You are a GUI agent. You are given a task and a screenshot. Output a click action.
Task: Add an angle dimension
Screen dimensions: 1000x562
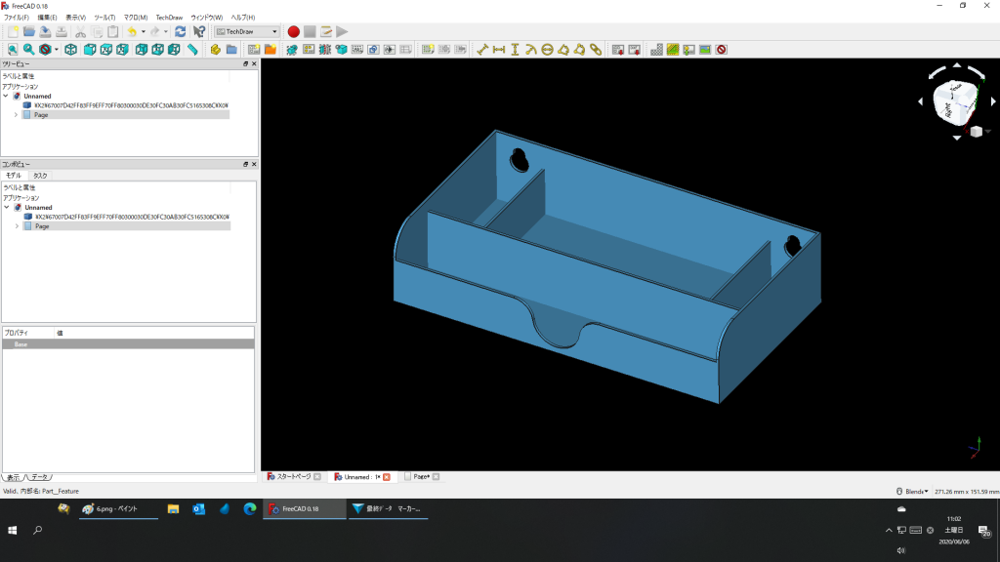click(563, 50)
